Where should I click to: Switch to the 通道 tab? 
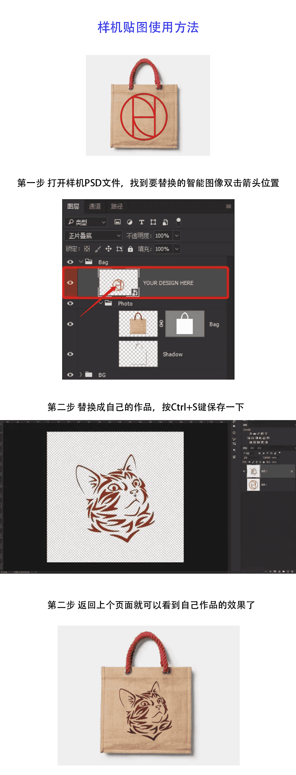(x=95, y=206)
